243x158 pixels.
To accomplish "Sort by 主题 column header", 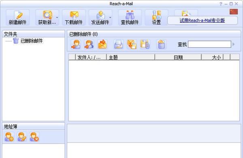I will pyautogui.click(x=131, y=57).
